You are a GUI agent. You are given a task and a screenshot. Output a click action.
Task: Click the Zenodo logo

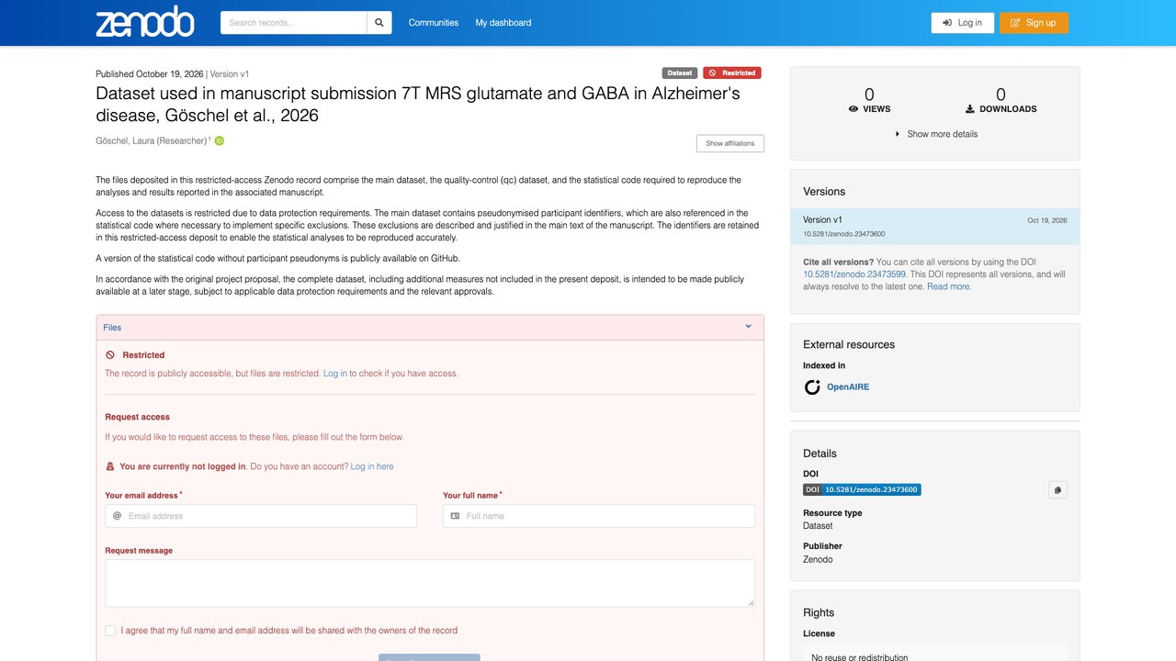point(145,22)
